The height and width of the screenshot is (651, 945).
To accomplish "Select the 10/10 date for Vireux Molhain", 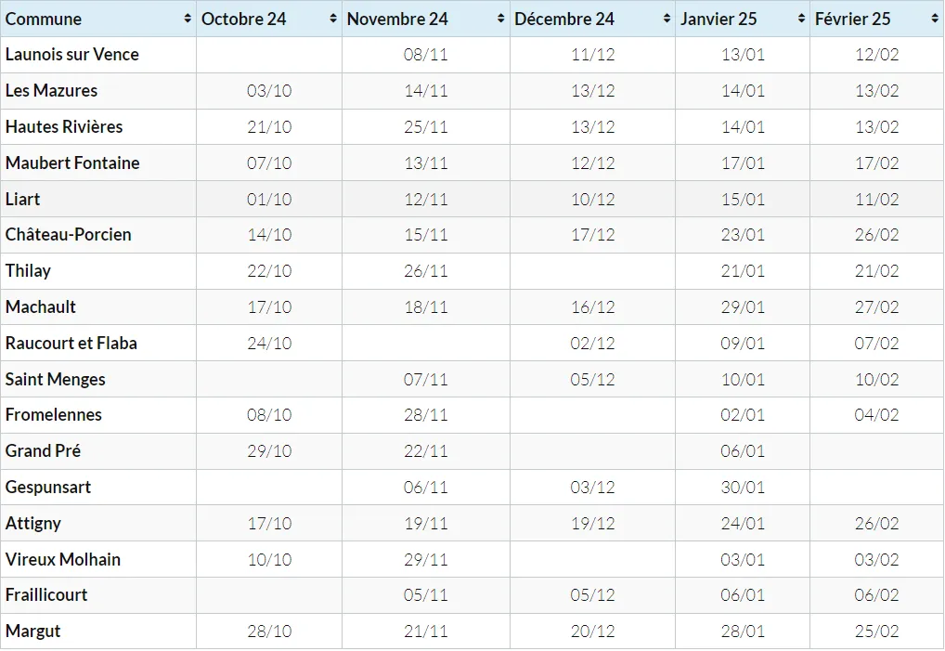I will click(x=269, y=560).
